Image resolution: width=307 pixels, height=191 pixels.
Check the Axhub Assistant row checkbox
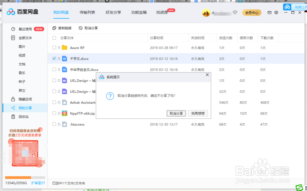[x=54, y=102]
